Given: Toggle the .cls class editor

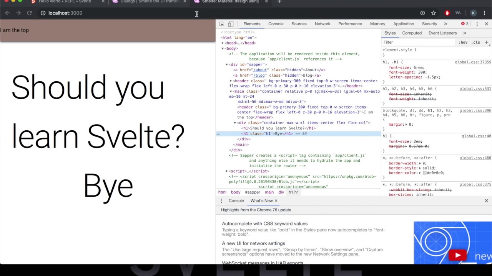Looking at the screenshot, I should pos(476,42).
